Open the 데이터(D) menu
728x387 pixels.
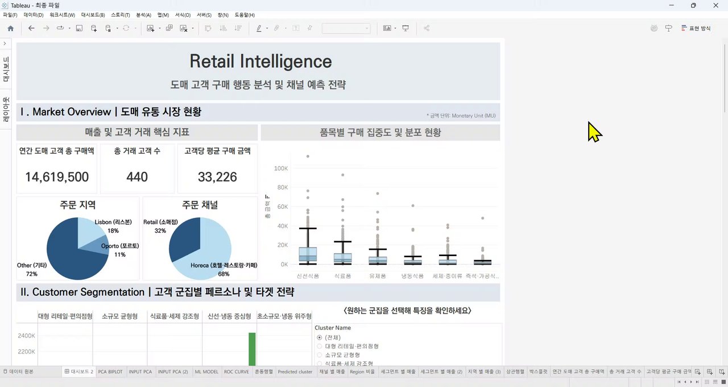coord(33,15)
